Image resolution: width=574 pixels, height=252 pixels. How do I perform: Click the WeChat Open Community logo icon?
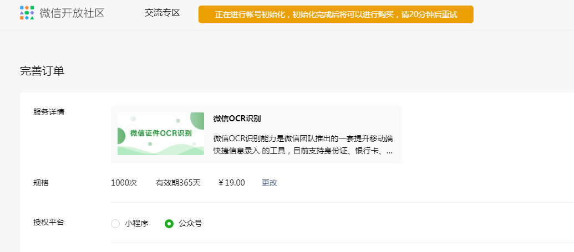click(x=27, y=13)
